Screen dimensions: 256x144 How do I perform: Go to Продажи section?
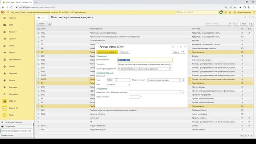(13, 32)
